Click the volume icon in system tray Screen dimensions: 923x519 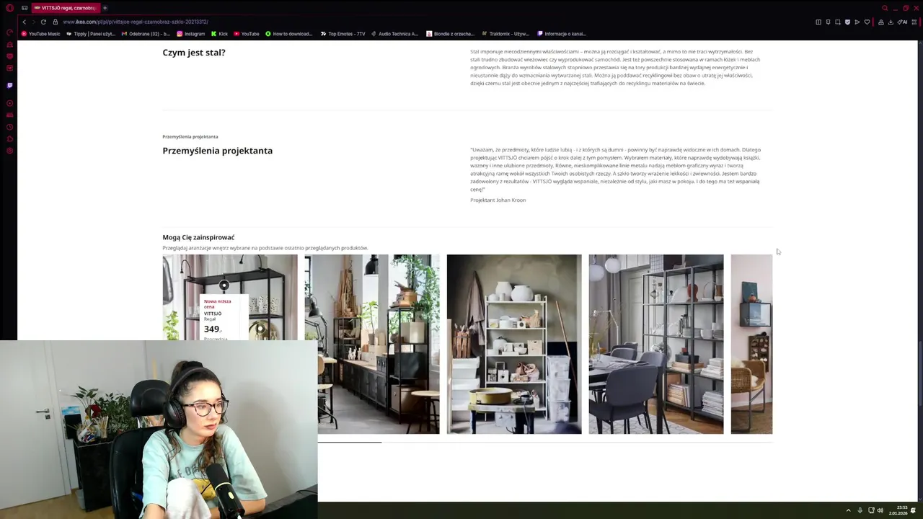(x=880, y=510)
